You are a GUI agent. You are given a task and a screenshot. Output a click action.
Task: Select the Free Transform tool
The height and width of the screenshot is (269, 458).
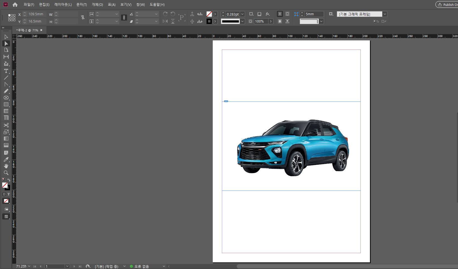[x=6, y=132]
